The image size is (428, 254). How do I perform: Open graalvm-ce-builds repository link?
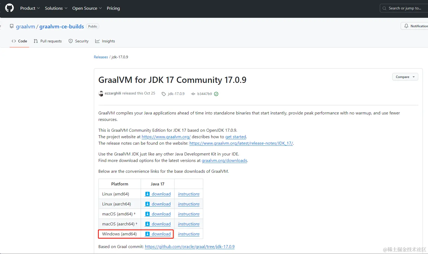click(62, 26)
